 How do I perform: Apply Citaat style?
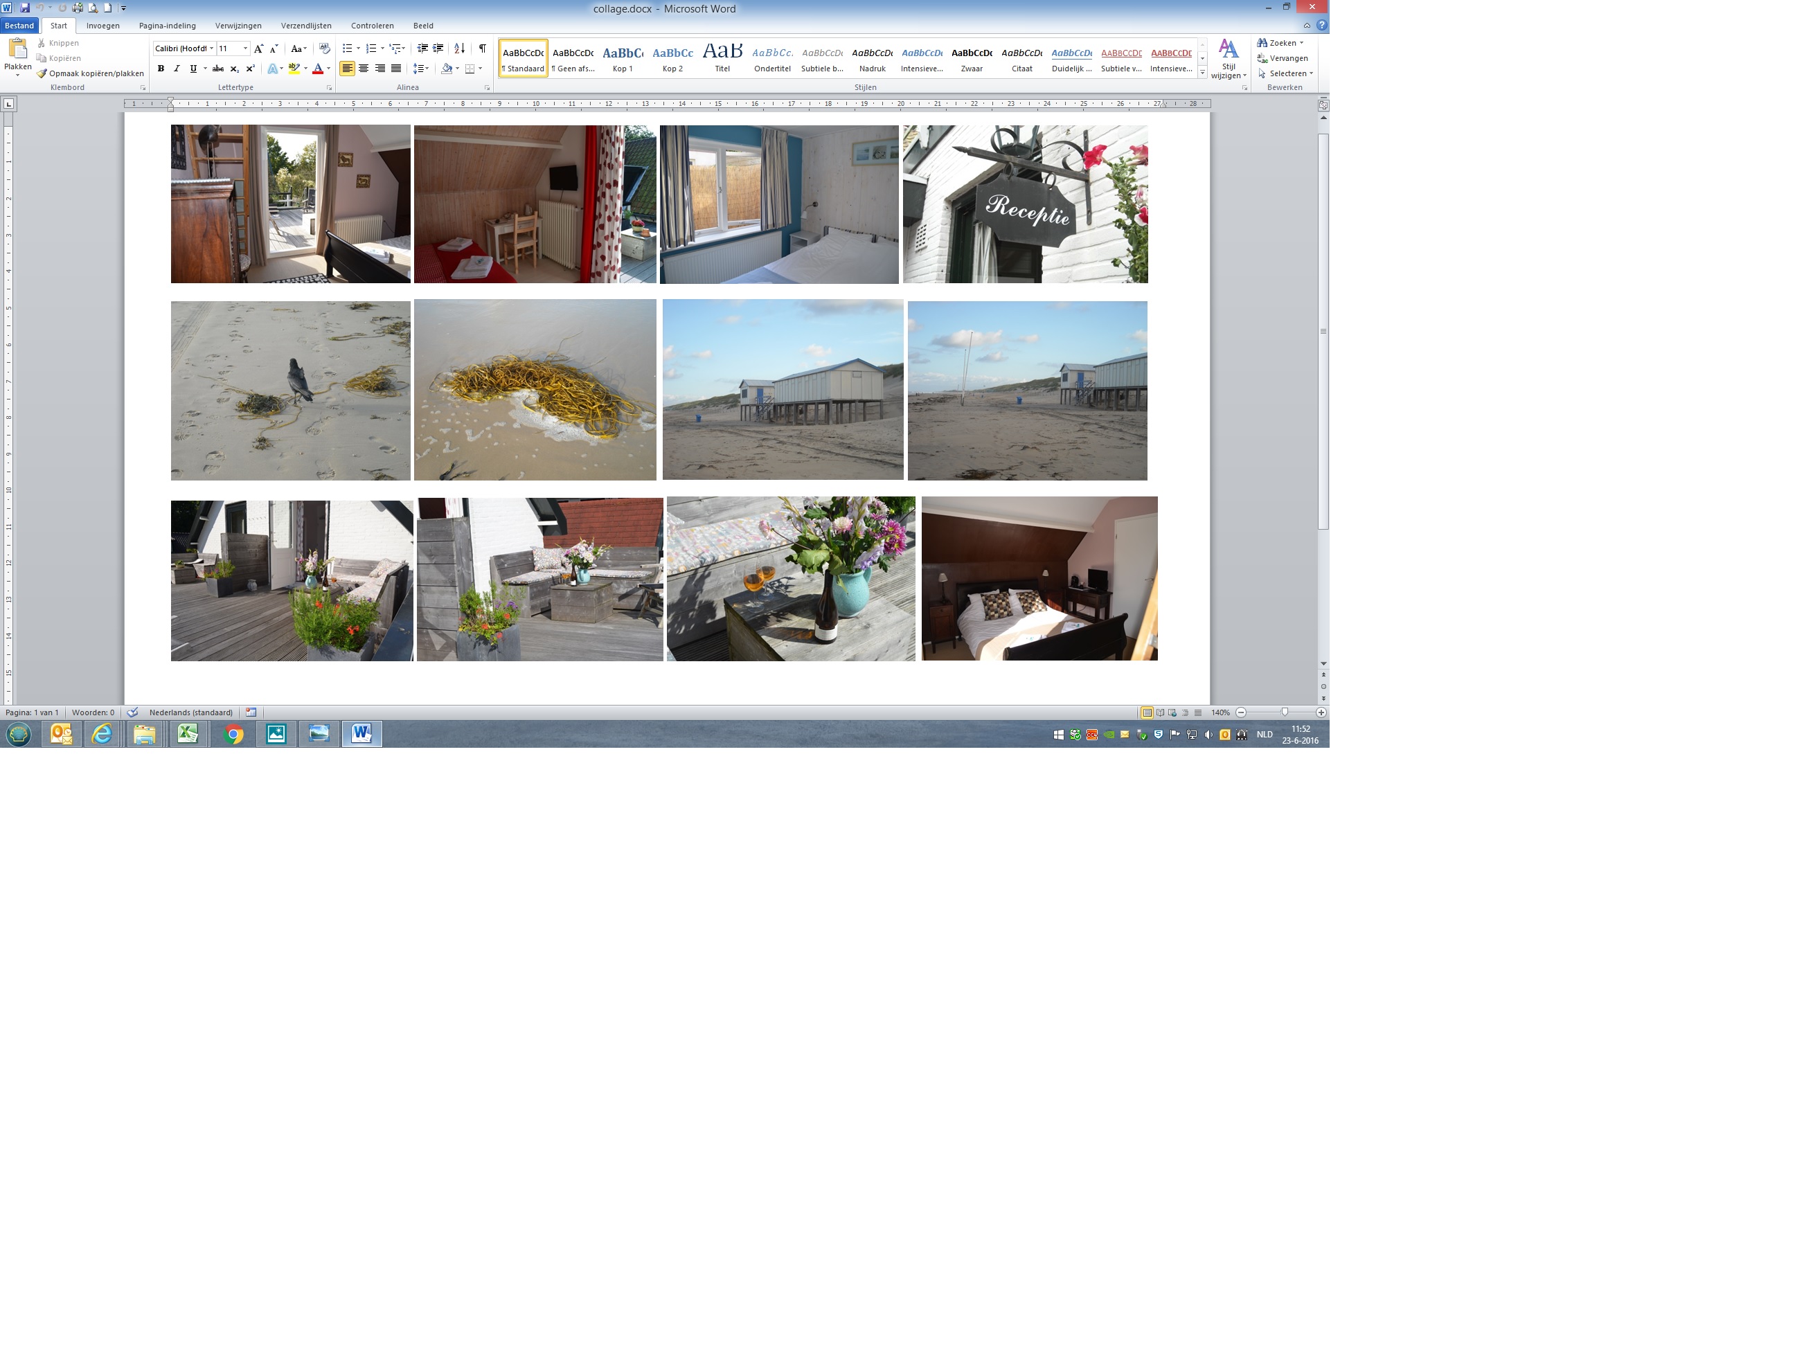1021,58
